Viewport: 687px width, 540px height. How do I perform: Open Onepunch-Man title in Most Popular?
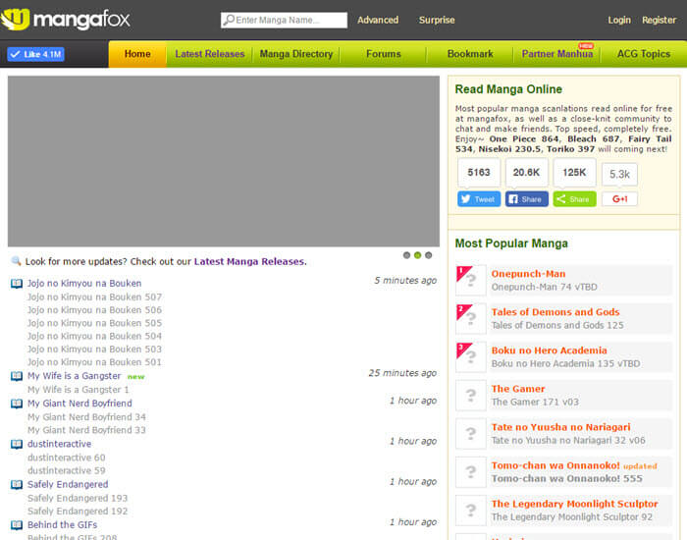pyautogui.click(x=528, y=274)
